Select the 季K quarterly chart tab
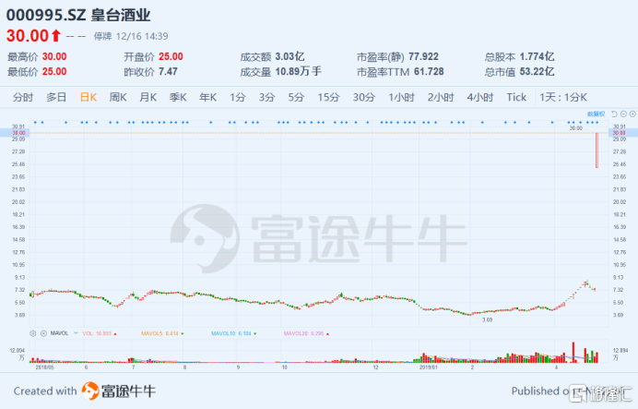This screenshot has height=409, width=638. point(178,97)
